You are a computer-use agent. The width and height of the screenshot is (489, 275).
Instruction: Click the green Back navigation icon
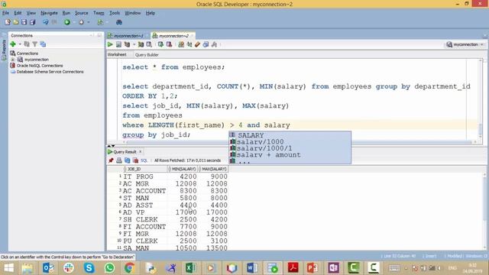point(66,22)
